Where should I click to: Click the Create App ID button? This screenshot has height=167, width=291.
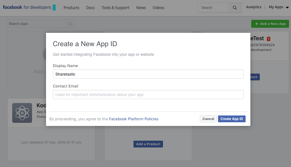(232, 119)
